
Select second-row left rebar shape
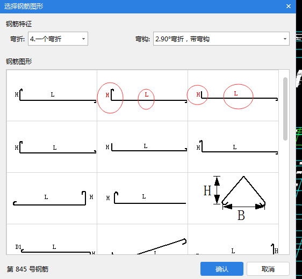pos(52,147)
